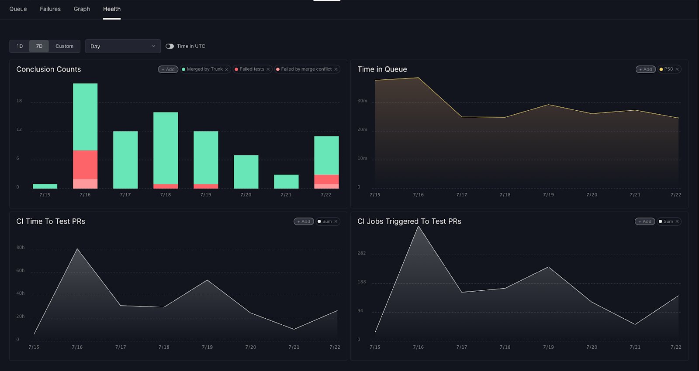Click the Merged by Trunk chip label
699x371 pixels.
pos(205,69)
